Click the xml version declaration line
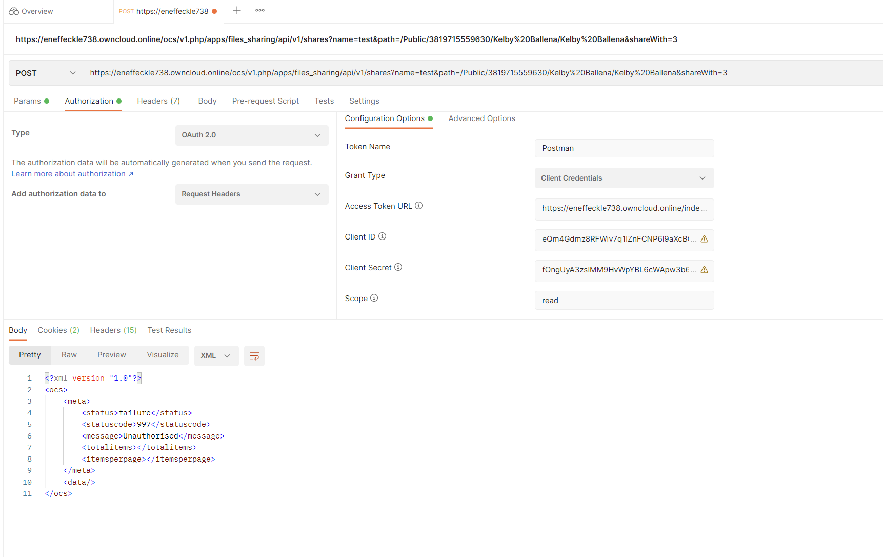The image size is (883, 557). coord(93,379)
